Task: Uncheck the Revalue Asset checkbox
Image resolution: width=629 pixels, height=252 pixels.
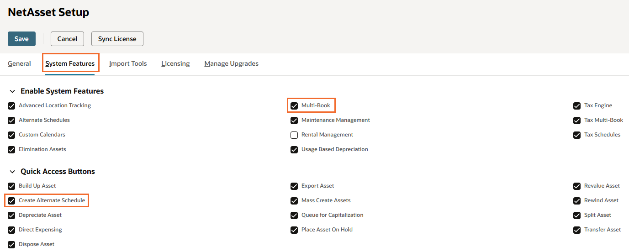Action: (577, 186)
